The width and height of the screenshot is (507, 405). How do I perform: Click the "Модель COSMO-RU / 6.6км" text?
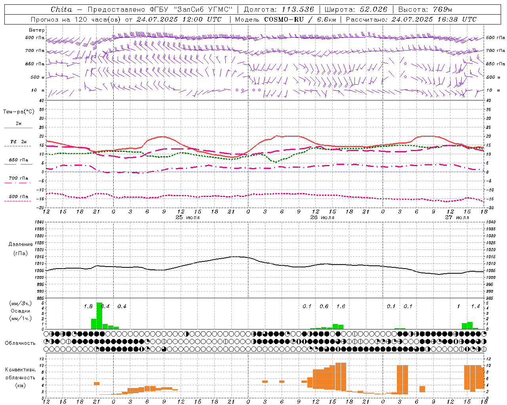pyautogui.click(x=286, y=19)
